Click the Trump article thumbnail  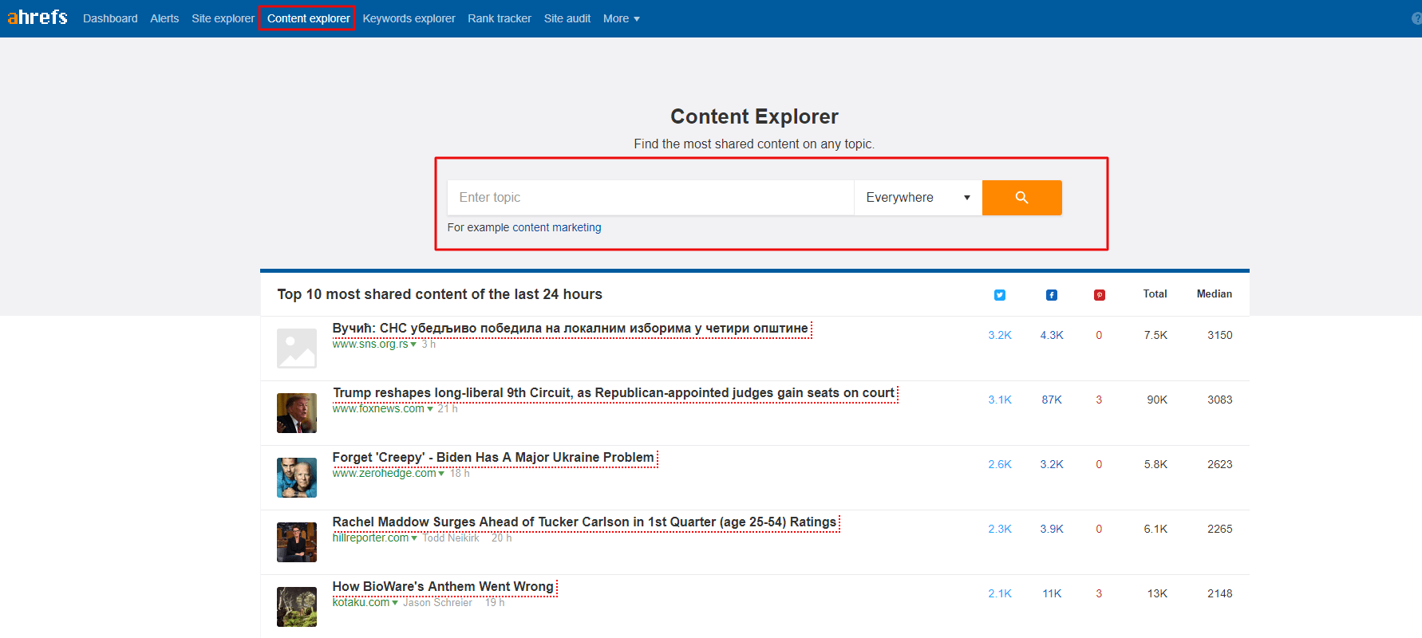pos(297,413)
